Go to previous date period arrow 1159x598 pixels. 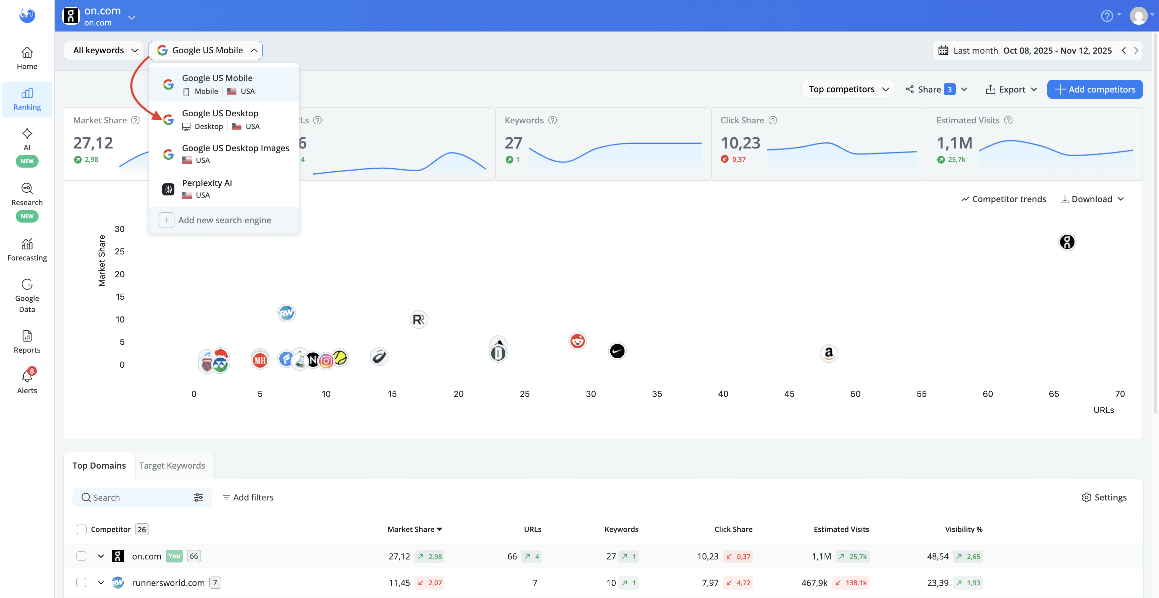1124,50
